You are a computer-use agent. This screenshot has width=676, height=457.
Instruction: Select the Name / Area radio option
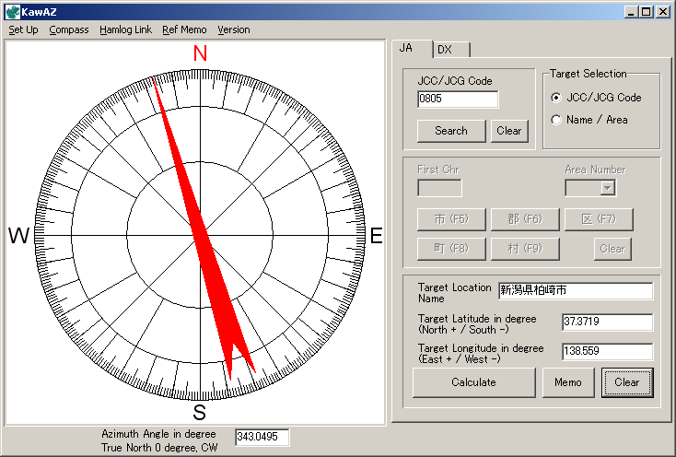[x=589, y=120]
